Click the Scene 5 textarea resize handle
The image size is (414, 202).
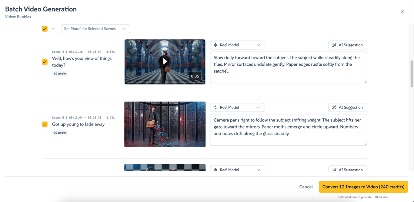[x=365, y=144]
